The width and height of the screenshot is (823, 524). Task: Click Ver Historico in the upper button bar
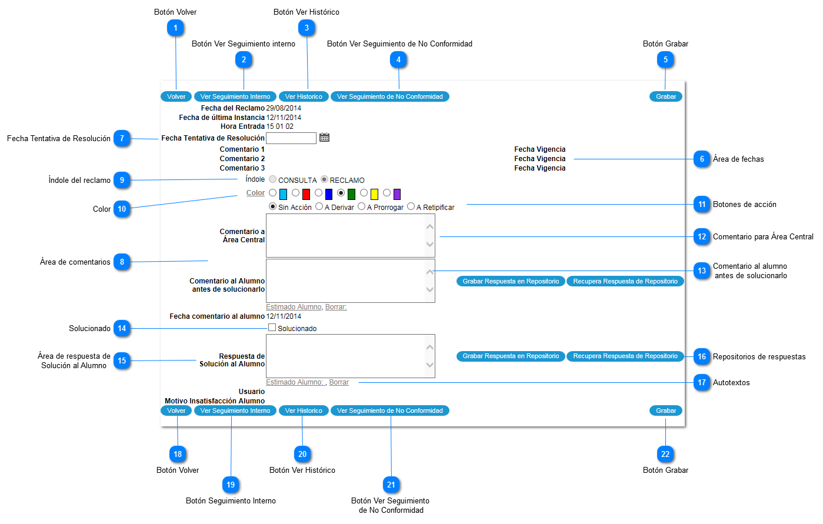click(304, 96)
